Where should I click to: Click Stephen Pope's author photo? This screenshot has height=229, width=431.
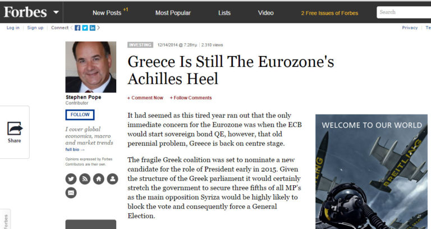click(x=91, y=67)
